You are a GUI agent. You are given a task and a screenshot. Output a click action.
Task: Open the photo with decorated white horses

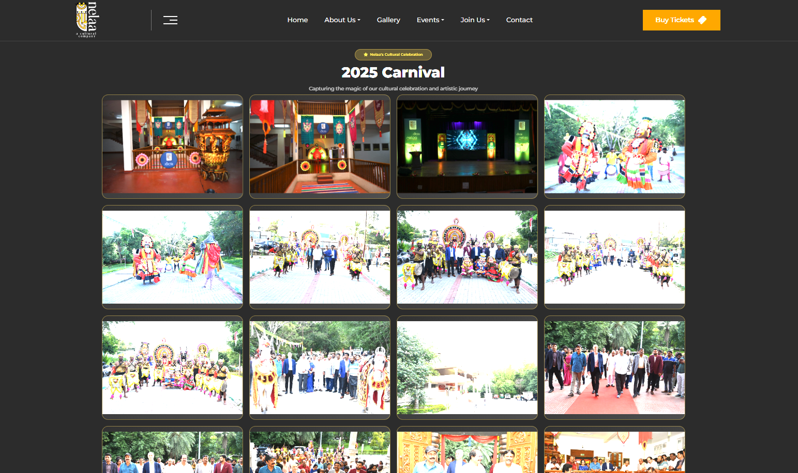tap(320, 368)
